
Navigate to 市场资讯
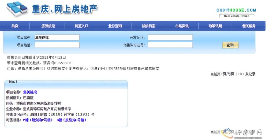tap(182, 26)
